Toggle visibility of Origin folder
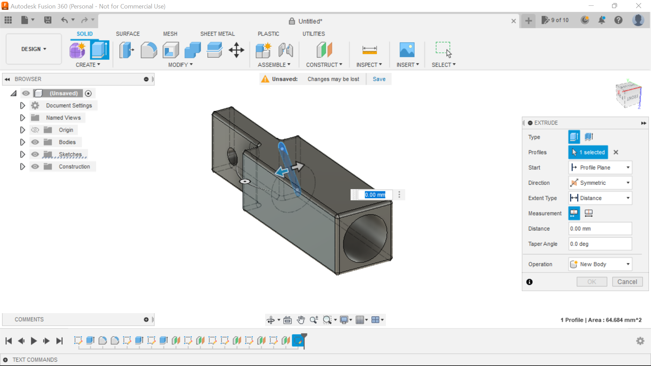This screenshot has height=366, width=651. click(35, 129)
